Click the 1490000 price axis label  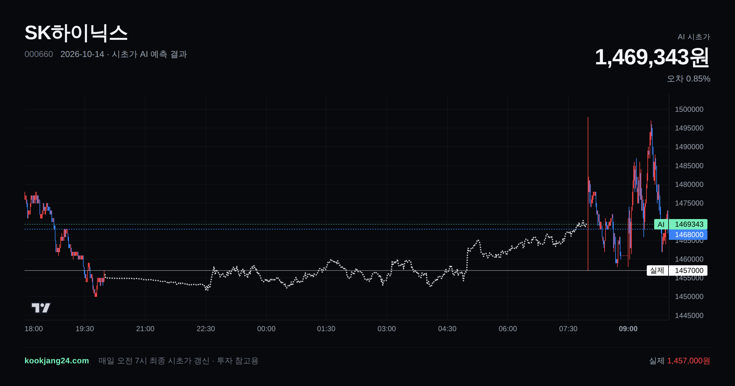pos(689,147)
